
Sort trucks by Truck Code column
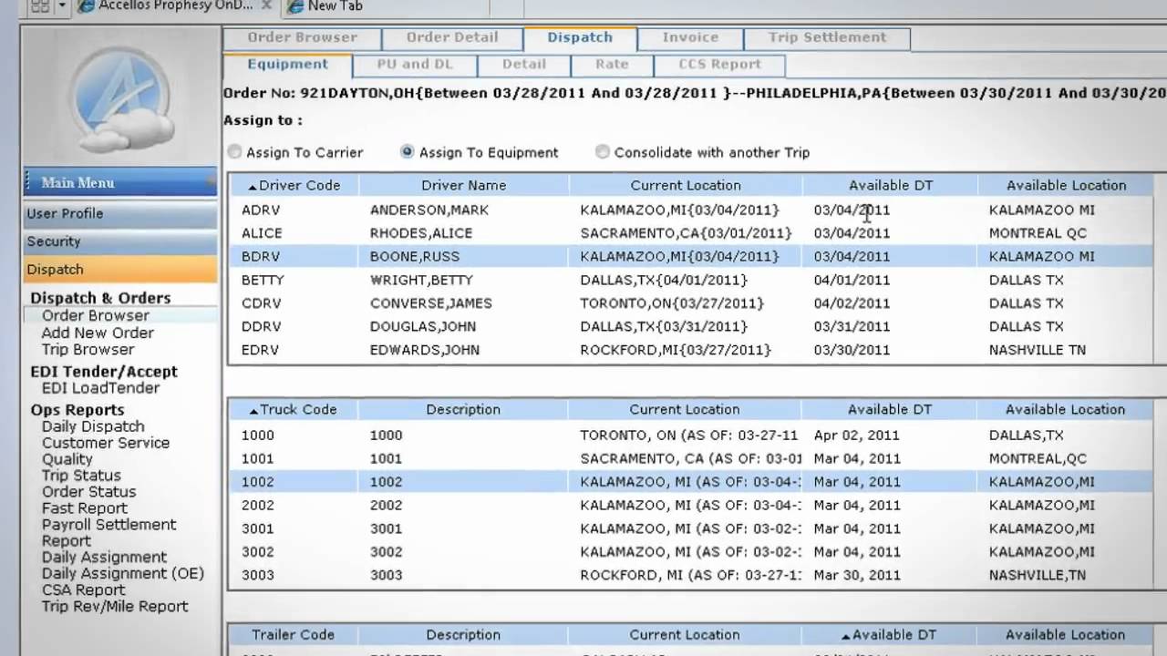coord(292,410)
